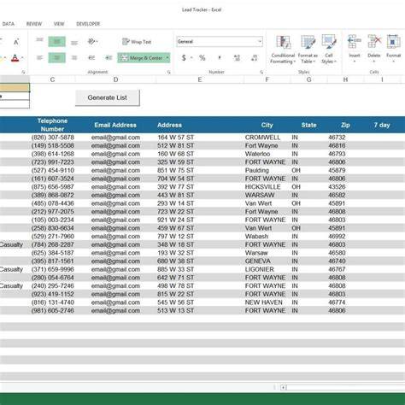Switch to the DEVELOPER tab
Viewport: 405px width, 405px height.
point(88,24)
